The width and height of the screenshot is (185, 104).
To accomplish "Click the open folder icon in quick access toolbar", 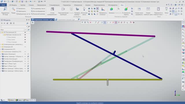I will 19,1.
